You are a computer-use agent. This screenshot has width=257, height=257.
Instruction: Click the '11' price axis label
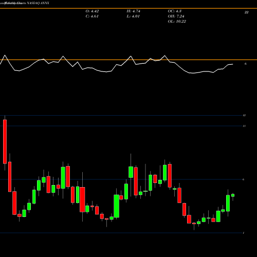point(244,126)
